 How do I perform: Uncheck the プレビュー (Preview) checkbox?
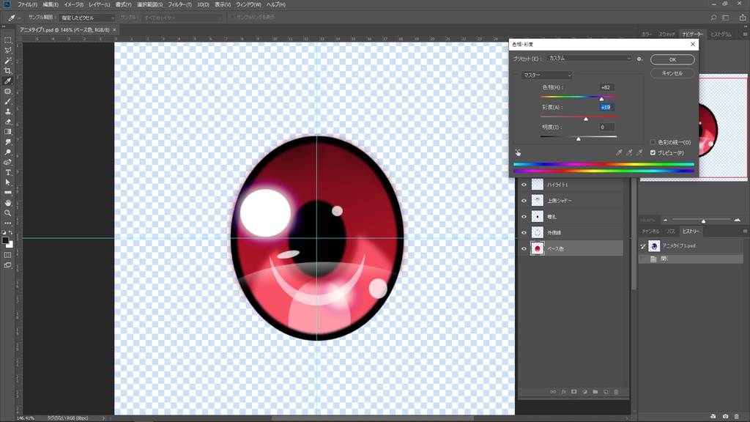point(653,152)
